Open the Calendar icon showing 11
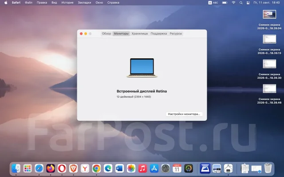Screen dimensions: 284x177 pyautogui.click(x=177, y=168)
